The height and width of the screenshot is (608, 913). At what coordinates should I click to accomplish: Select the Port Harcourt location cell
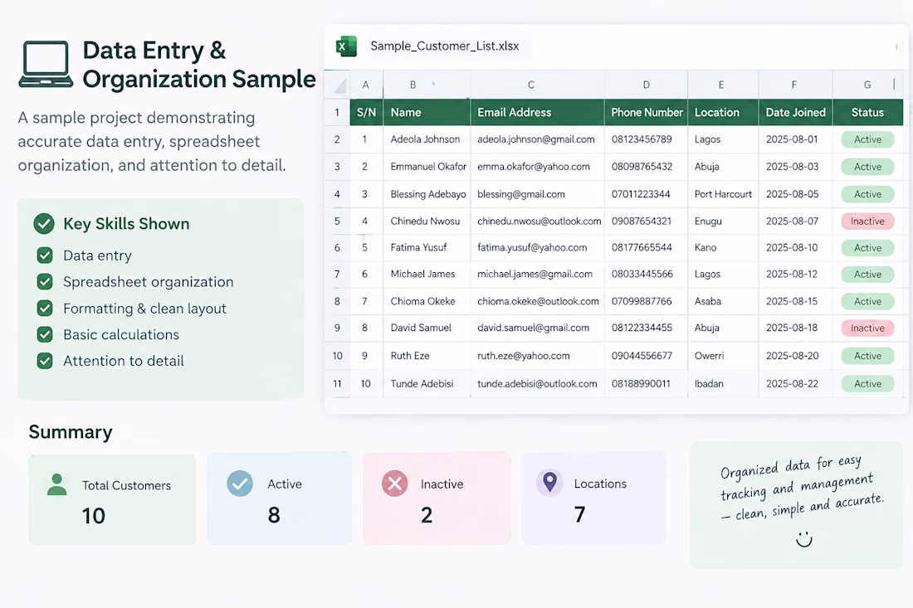point(723,194)
